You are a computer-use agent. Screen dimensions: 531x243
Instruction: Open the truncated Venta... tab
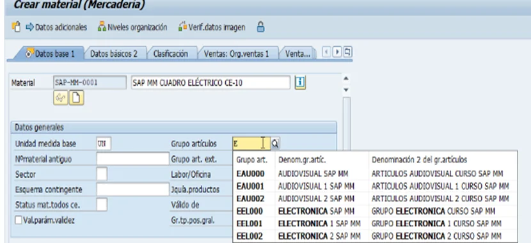pyautogui.click(x=297, y=54)
